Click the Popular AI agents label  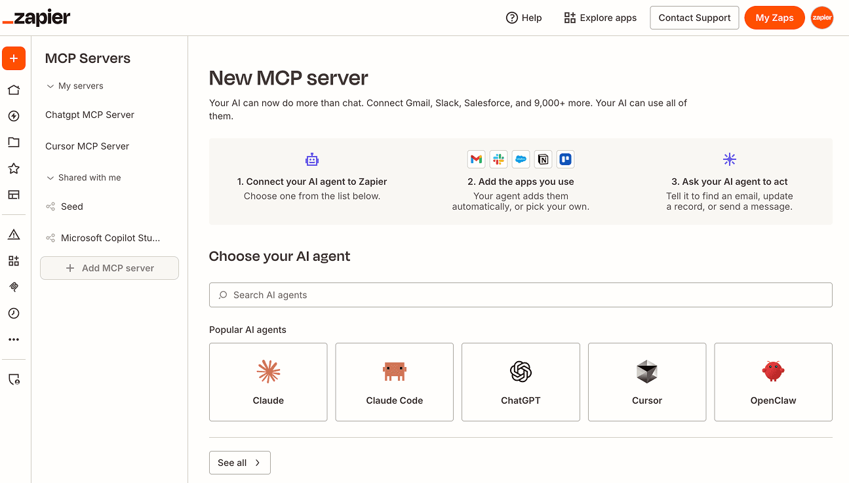point(248,330)
